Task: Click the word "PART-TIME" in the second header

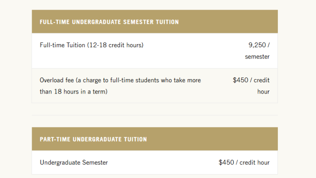Action: (55, 139)
